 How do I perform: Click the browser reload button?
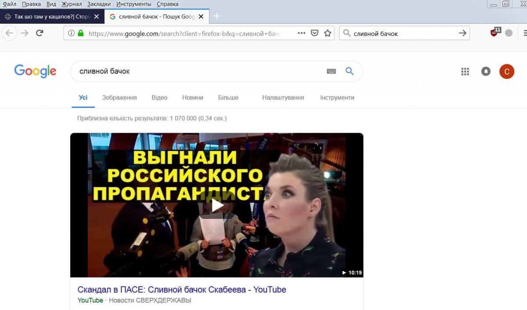coord(40,33)
